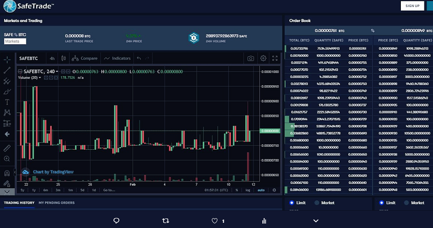This screenshot has height=228, width=433.
Task: Toggle log scale on chart
Action: pyautogui.click(x=248, y=190)
